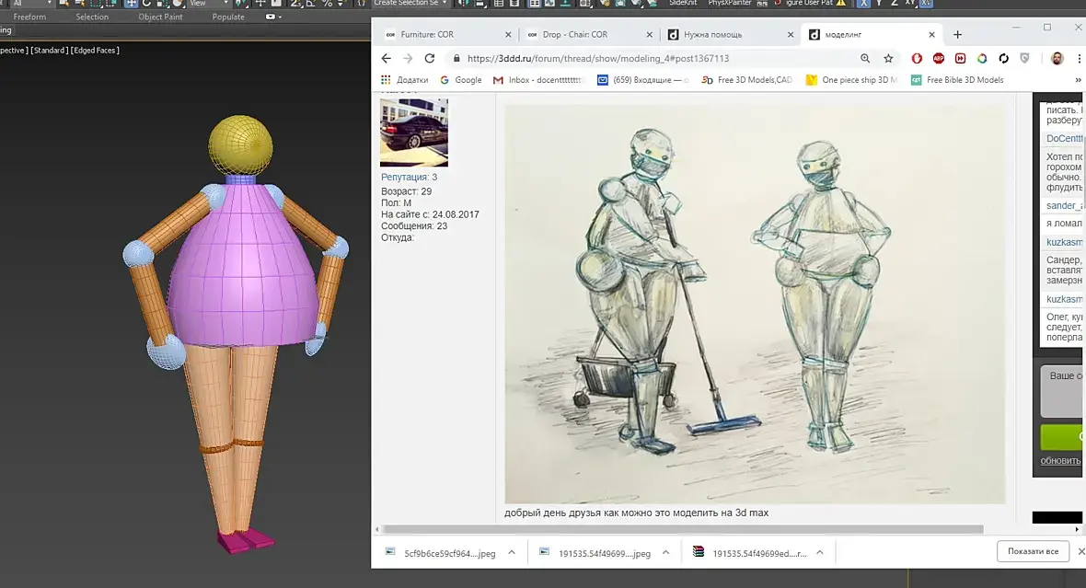
Task: Click the Показати все downloads button
Action: tap(1033, 551)
